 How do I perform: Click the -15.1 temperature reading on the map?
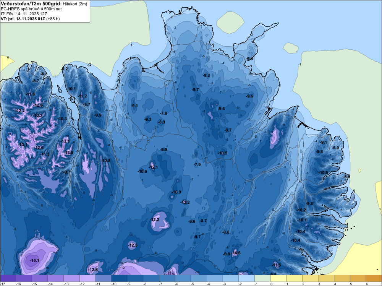[34, 260]
